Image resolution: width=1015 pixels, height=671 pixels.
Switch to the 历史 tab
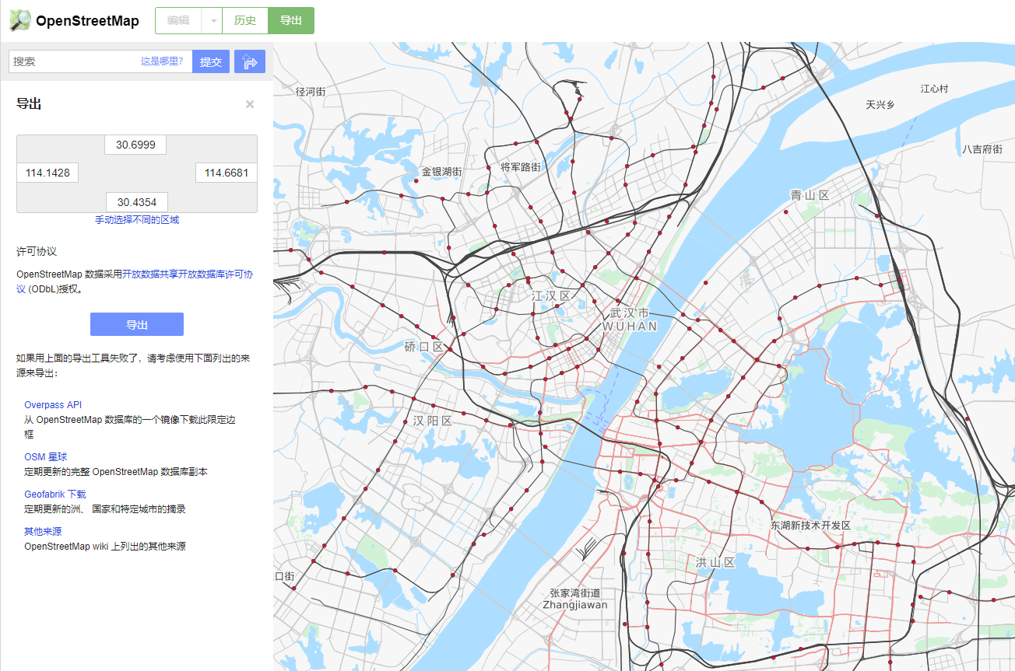(245, 20)
